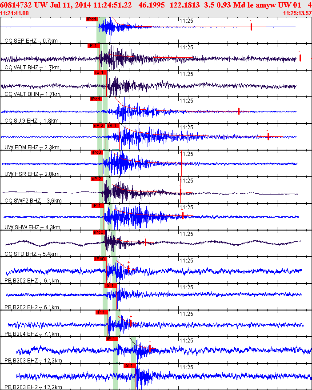Click the coda end marker on CC SUG EHZ
Viewport: 312px width, 390px height.
[239, 111]
